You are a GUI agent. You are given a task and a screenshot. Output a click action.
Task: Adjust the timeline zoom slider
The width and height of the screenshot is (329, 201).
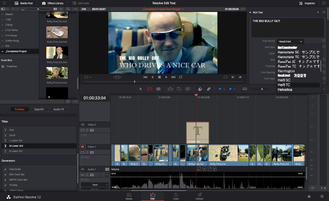coord(262,89)
